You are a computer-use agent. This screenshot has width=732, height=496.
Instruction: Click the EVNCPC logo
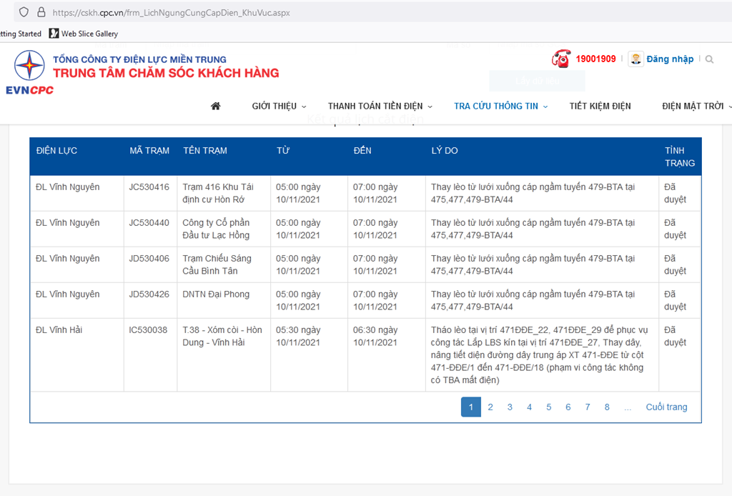pyautogui.click(x=29, y=72)
